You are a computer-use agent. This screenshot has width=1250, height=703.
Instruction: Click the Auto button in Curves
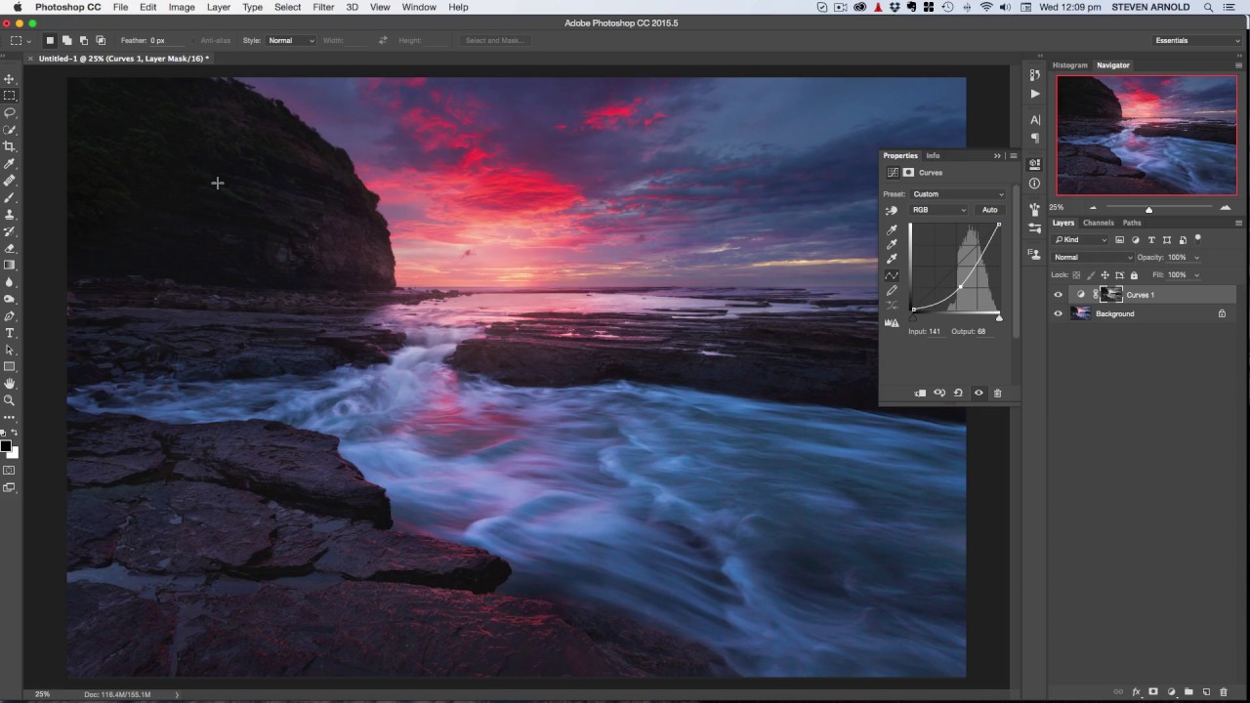click(x=989, y=210)
